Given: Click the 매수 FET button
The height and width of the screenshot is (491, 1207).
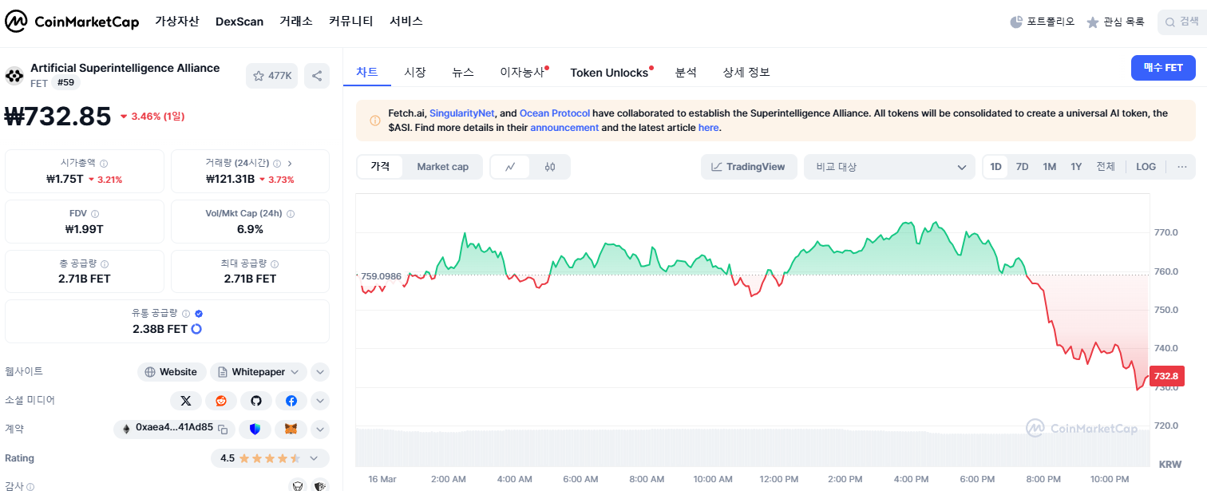Looking at the screenshot, I should coord(1163,68).
